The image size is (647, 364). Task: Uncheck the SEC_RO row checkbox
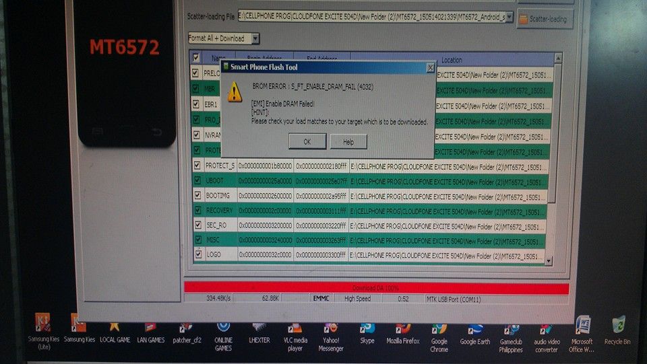(198, 225)
